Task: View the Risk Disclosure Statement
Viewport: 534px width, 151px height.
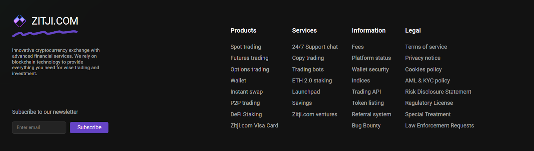Action: 438,92
